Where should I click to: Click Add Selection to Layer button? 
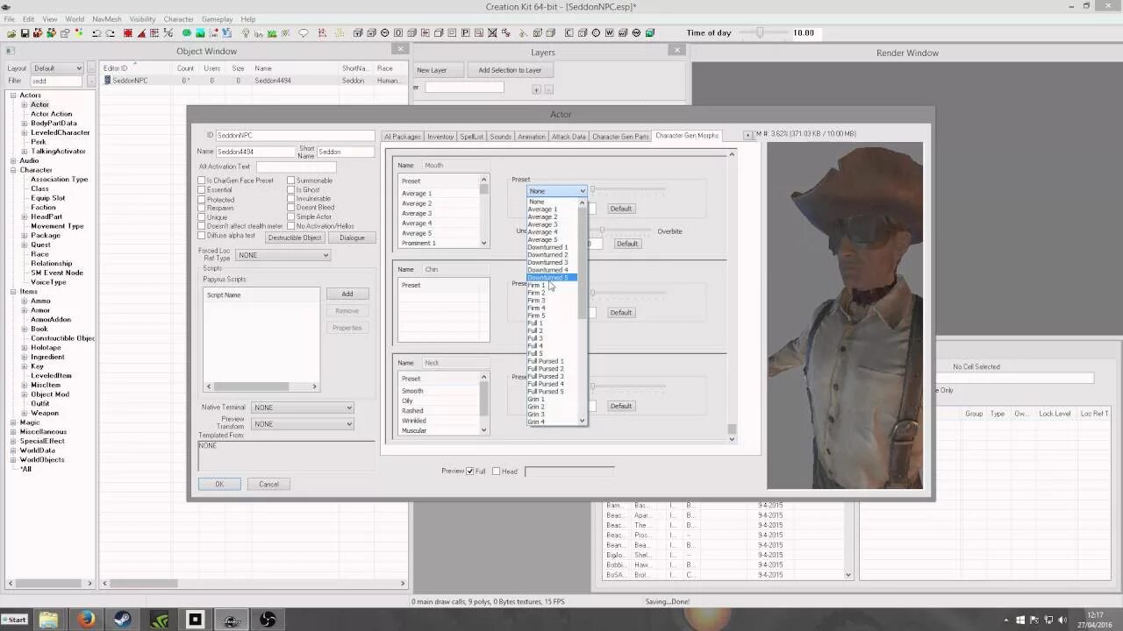(510, 70)
